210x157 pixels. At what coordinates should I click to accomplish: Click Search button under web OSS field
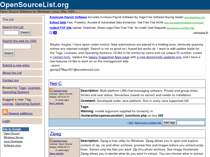click(x=9, y=53)
